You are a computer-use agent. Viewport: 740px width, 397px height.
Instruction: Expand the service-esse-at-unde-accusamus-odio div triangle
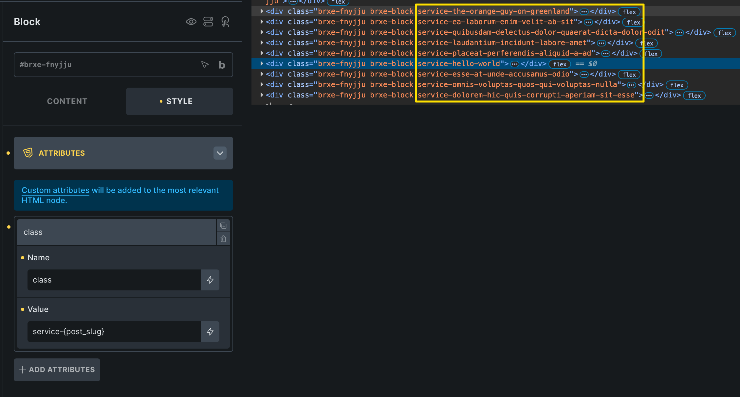(x=262, y=74)
